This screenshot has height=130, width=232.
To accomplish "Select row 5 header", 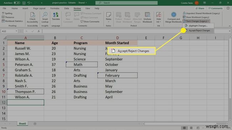I will 4,64.
